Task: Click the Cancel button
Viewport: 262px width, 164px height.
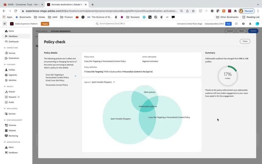Action: [x=230, y=31]
